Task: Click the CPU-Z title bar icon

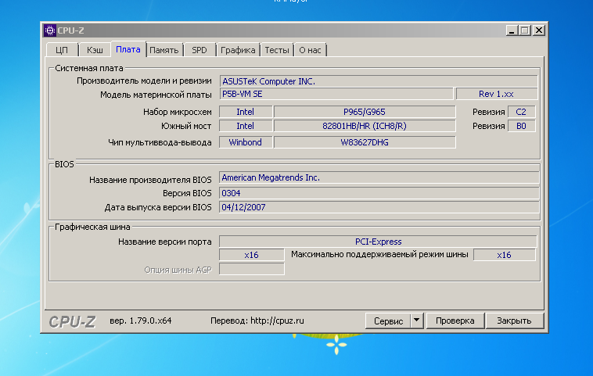Action: pos(49,30)
